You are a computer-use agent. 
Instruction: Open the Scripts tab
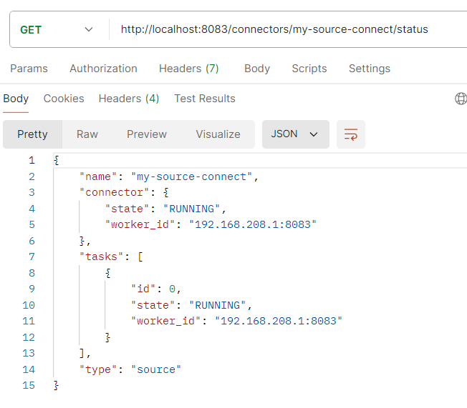(309, 69)
